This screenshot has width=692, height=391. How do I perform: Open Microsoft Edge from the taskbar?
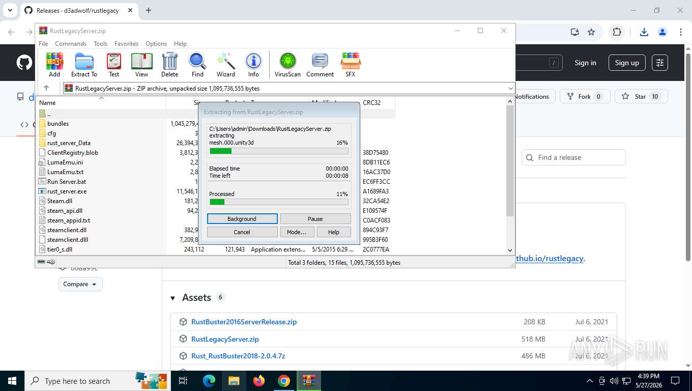pyautogui.click(x=209, y=381)
